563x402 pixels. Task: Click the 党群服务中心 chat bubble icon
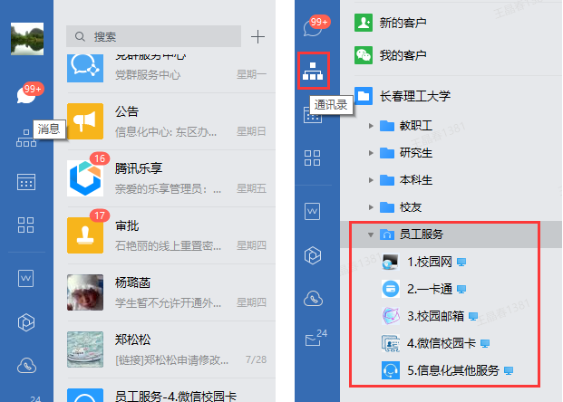pos(85,68)
